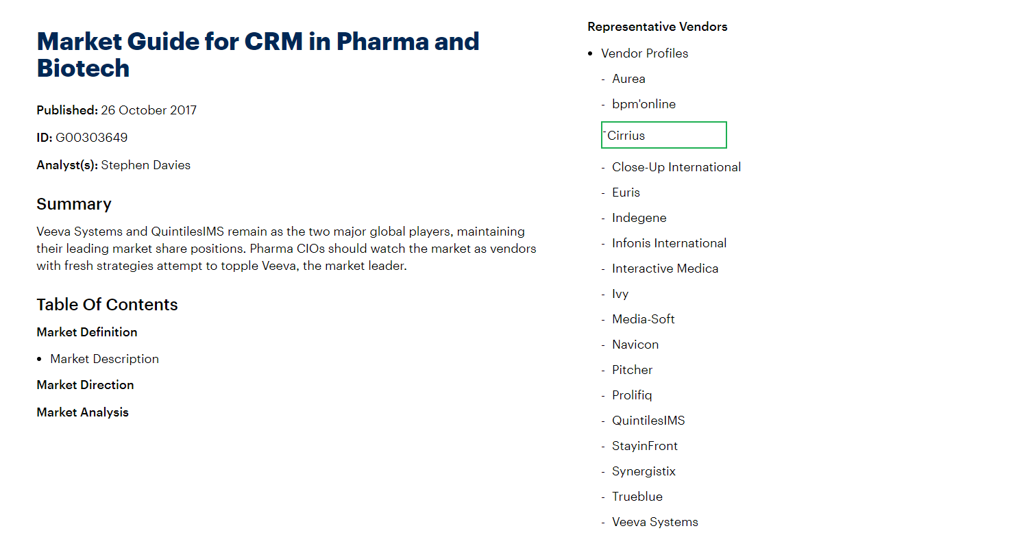
Task: Select the Market Description bullet item
Action: coord(104,359)
